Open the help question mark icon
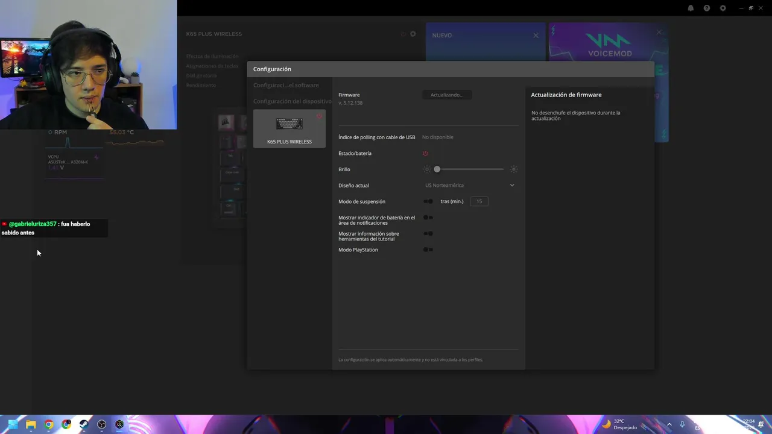 click(707, 8)
